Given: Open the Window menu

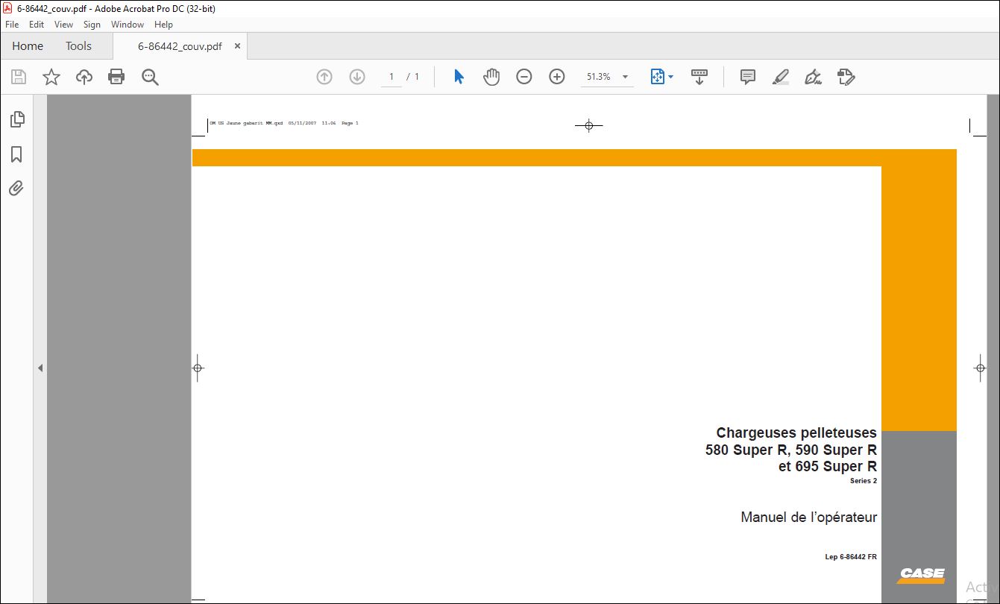Looking at the screenshot, I should 128,25.
